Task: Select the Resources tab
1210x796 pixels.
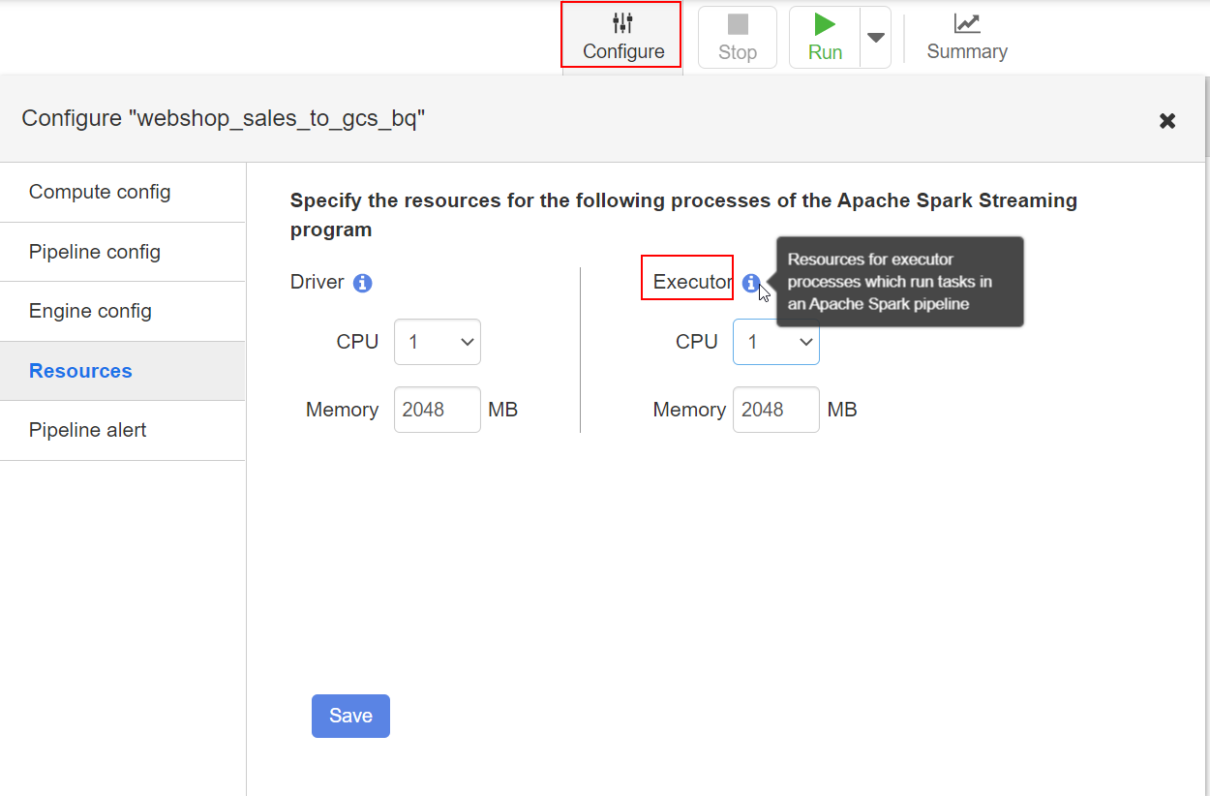Action: [x=123, y=371]
